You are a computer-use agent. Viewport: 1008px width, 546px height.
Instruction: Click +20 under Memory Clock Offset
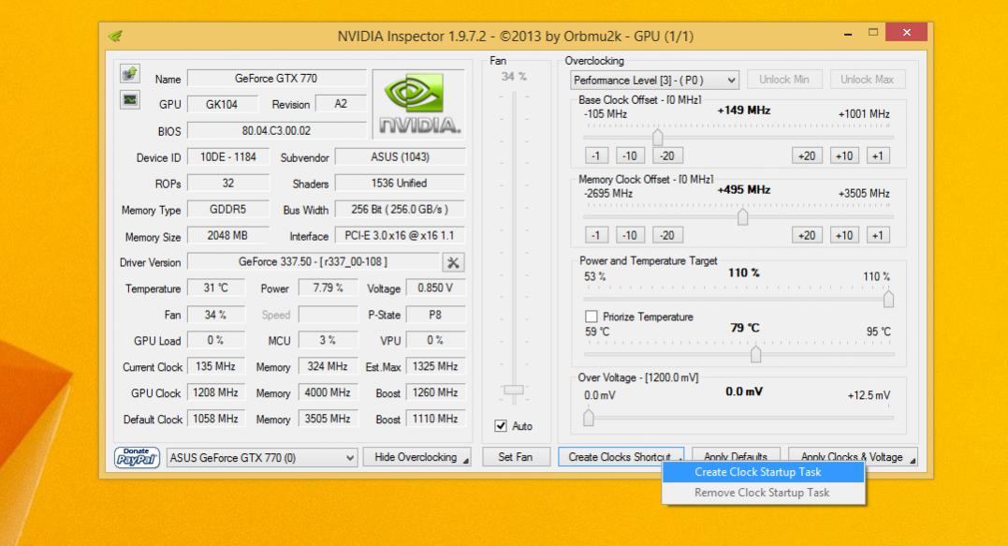coord(807,235)
